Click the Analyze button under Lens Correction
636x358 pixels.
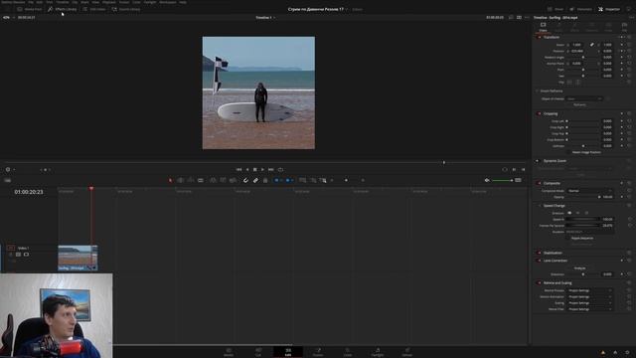coord(580,268)
